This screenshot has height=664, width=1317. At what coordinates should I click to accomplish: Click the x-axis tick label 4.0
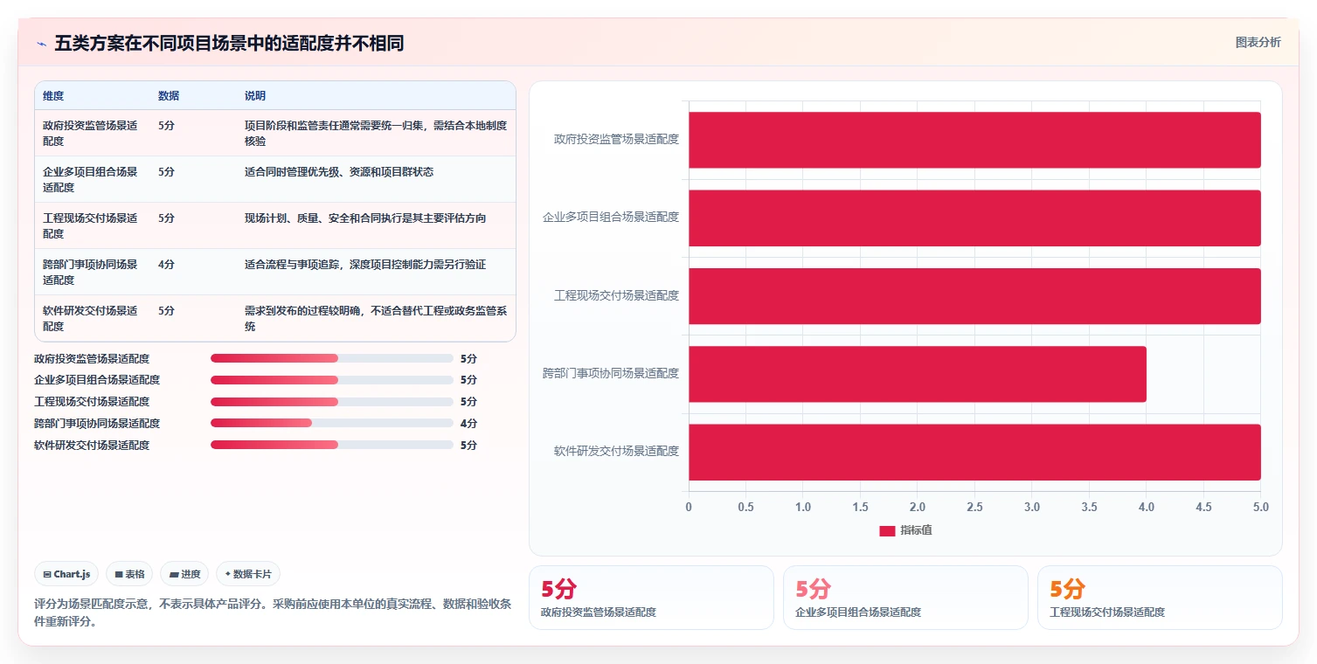coord(1147,507)
